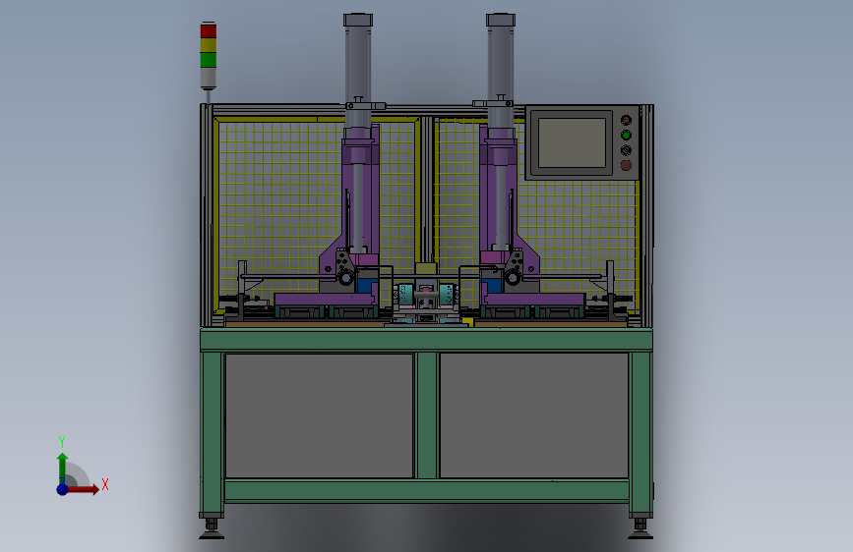Select the left pneumatic press cylinder top cap
Image resolution: width=853 pixels, height=552 pixels.
[x=358, y=20]
